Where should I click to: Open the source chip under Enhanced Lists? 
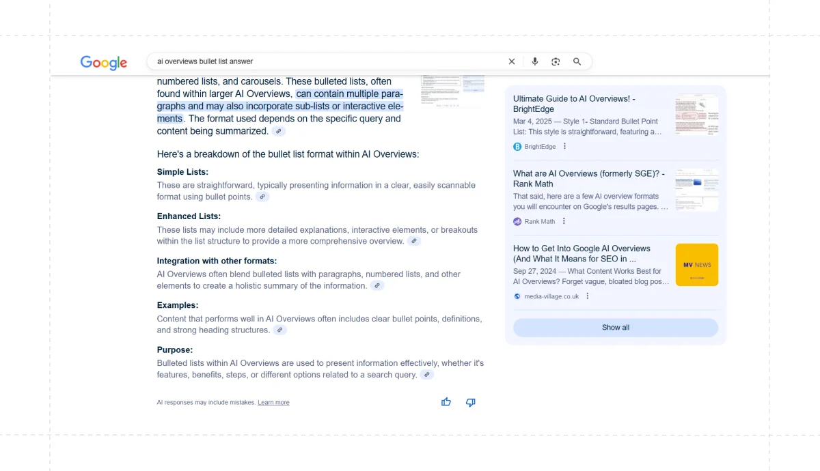click(x=414, y=241)
